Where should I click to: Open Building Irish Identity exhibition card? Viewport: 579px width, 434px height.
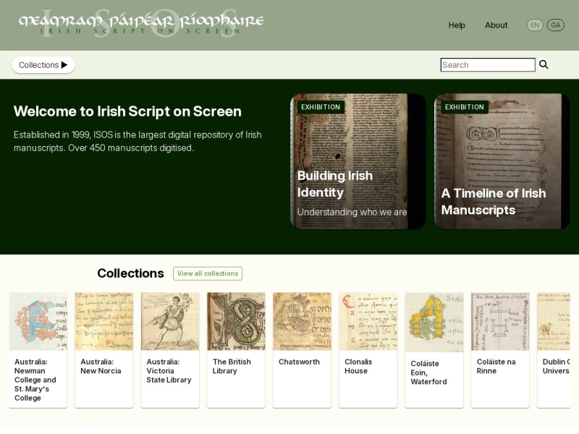click(358, 161)
